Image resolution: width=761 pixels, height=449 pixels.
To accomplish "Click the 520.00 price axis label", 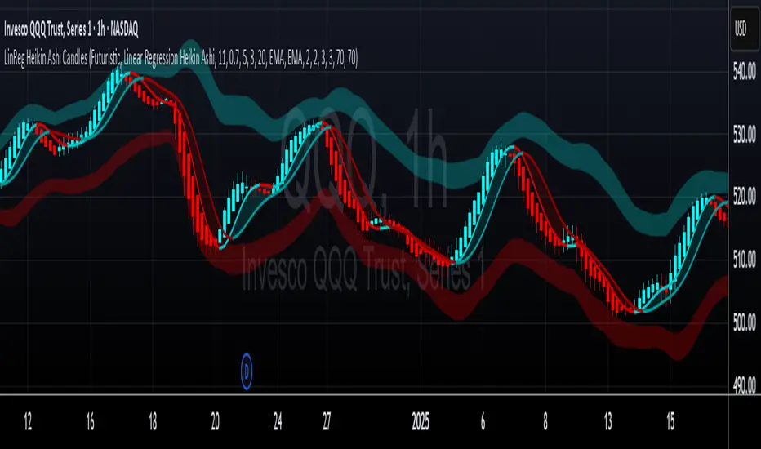I will [x=744, y=196].
